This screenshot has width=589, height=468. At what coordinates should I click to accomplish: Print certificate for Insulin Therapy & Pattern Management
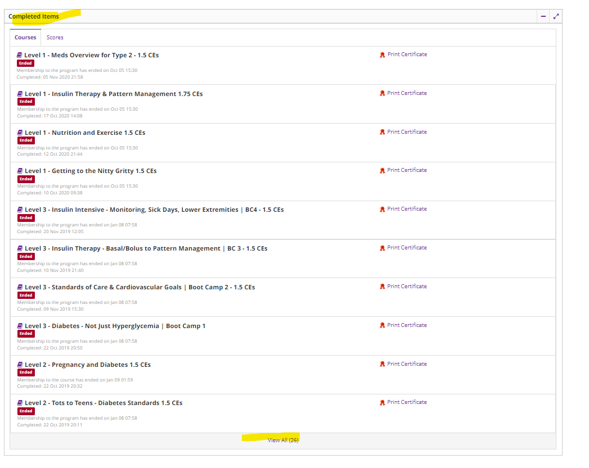coord(407,93)
